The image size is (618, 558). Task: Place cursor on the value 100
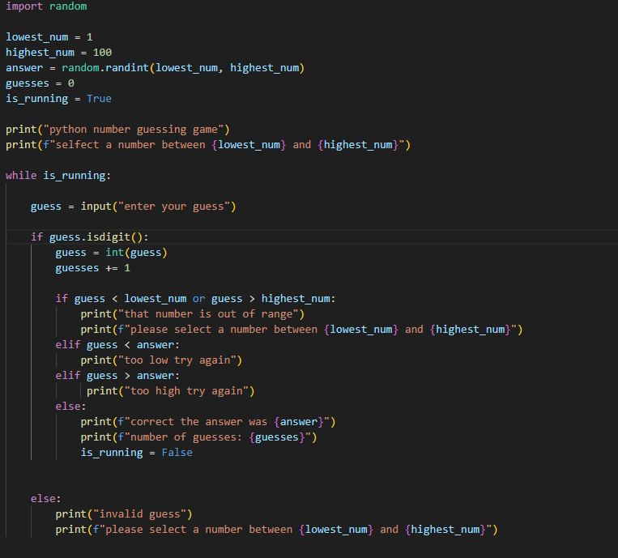tap(102, 53)
